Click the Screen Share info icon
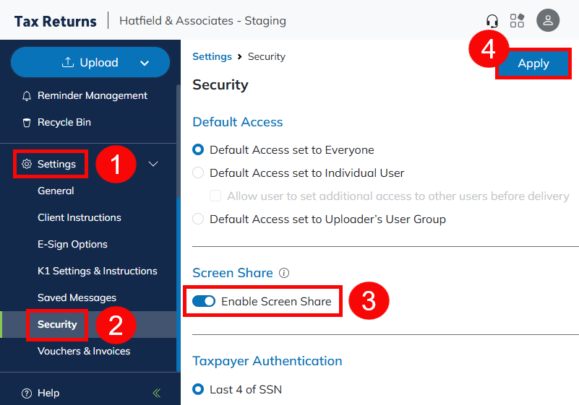Image resolution: width=579 pixels, height=405 pixels. [284, 273]
